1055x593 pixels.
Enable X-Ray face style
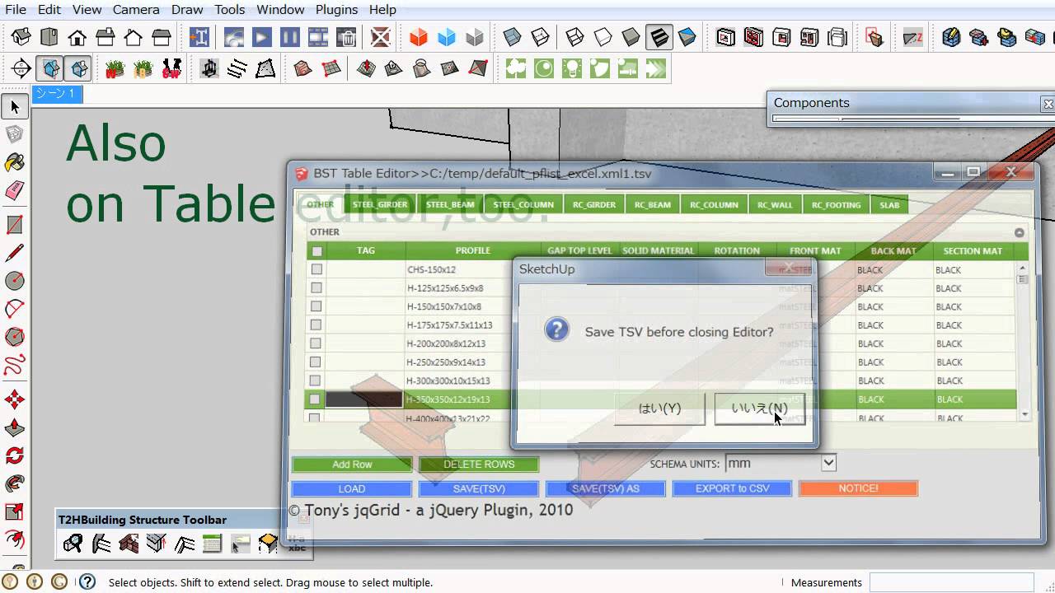tap(512, 37)
